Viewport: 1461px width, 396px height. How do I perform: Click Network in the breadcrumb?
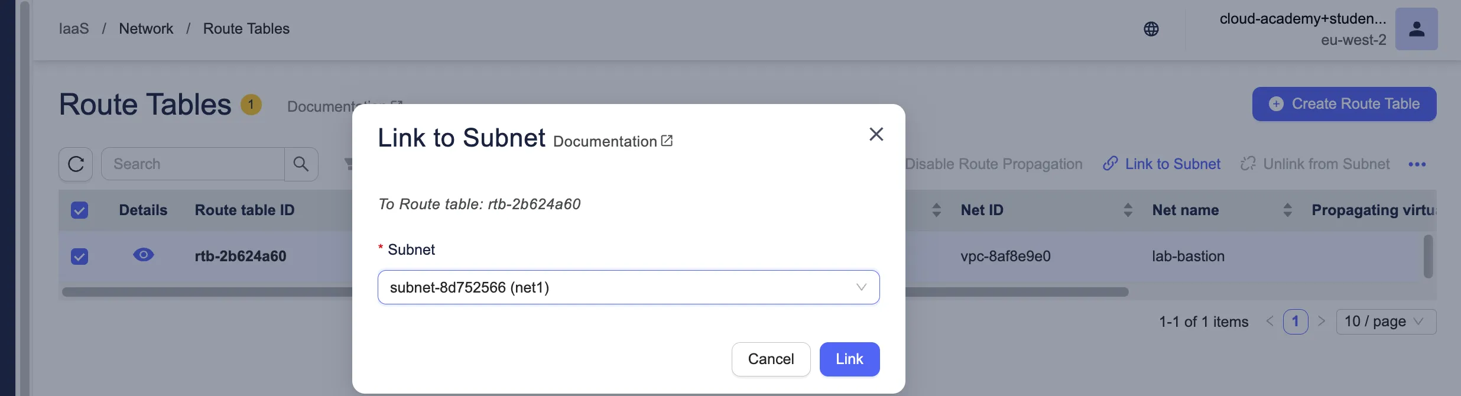click(146, 28)
